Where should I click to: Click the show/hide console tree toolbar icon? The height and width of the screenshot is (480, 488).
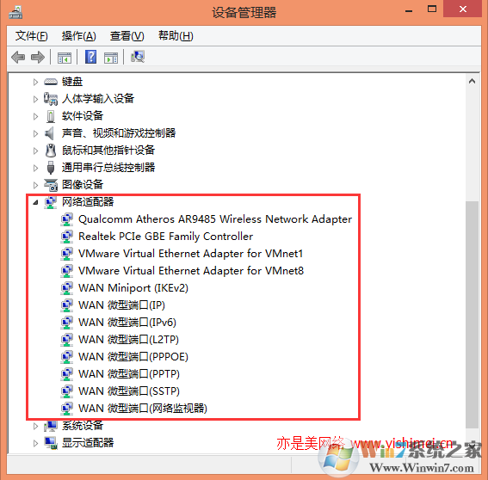[64, 58]
